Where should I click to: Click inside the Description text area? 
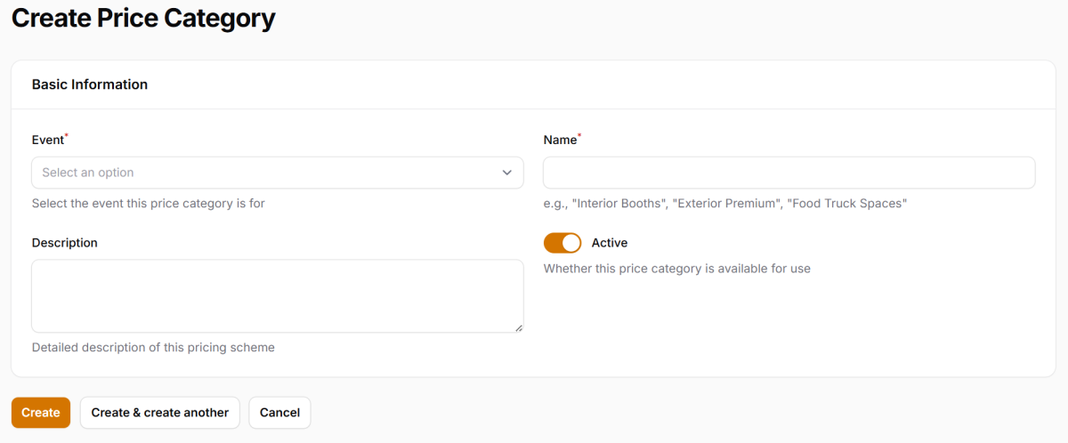(277, 295)
